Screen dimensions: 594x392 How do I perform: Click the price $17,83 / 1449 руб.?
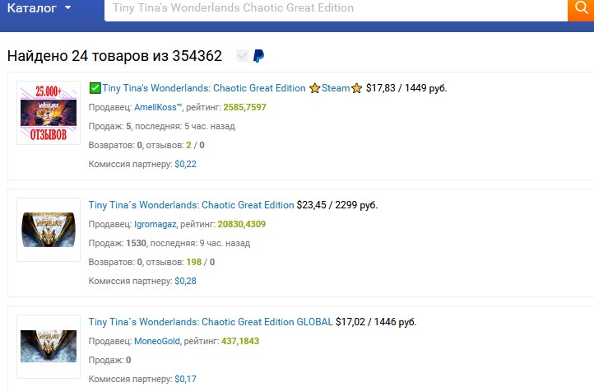[x=406, y=88]
